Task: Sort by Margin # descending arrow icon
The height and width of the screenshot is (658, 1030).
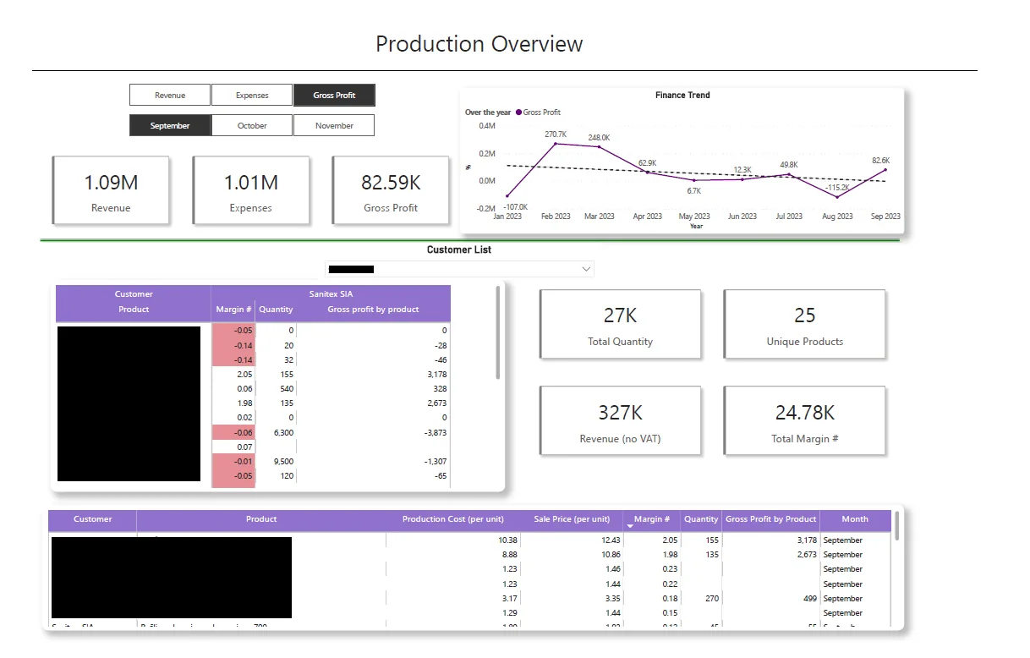Action: pos(630,527)
